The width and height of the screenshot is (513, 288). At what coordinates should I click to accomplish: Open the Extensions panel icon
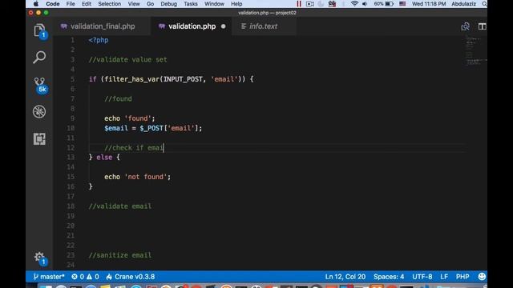pos(39,138)
